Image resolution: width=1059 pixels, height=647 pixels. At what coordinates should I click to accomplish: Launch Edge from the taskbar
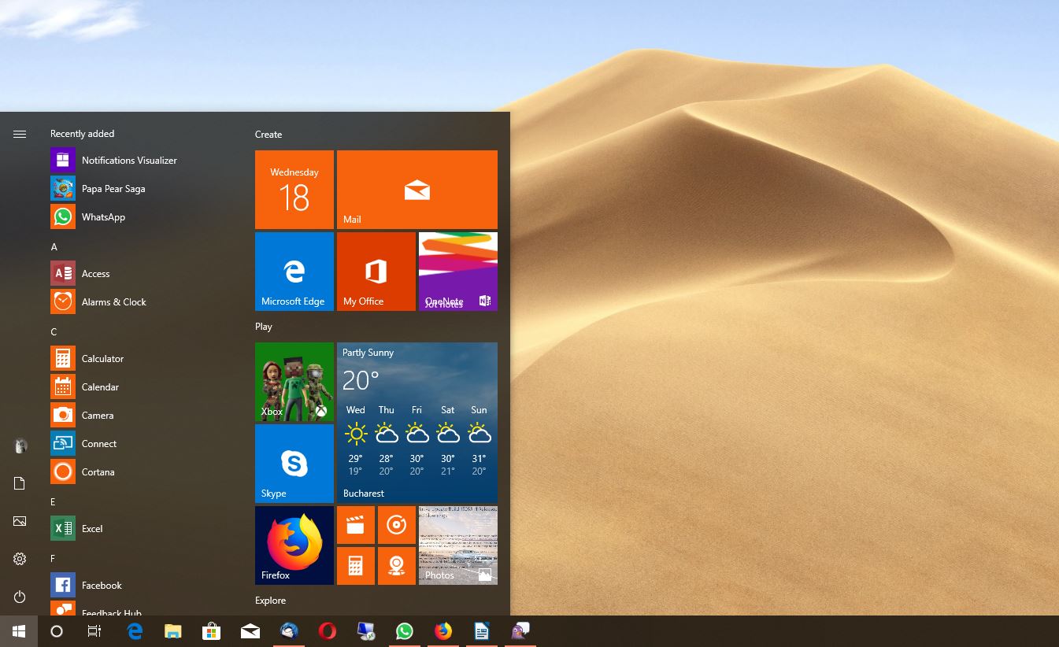coord(135,631)
